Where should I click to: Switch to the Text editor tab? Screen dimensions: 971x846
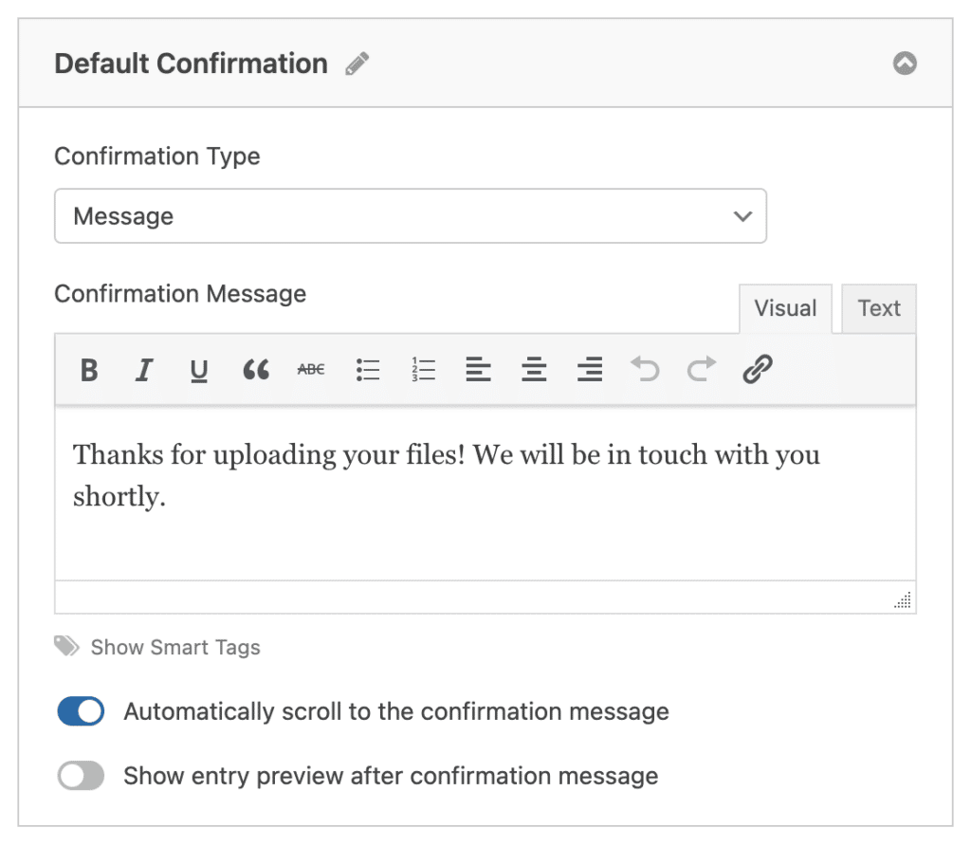tap(878, 308)
